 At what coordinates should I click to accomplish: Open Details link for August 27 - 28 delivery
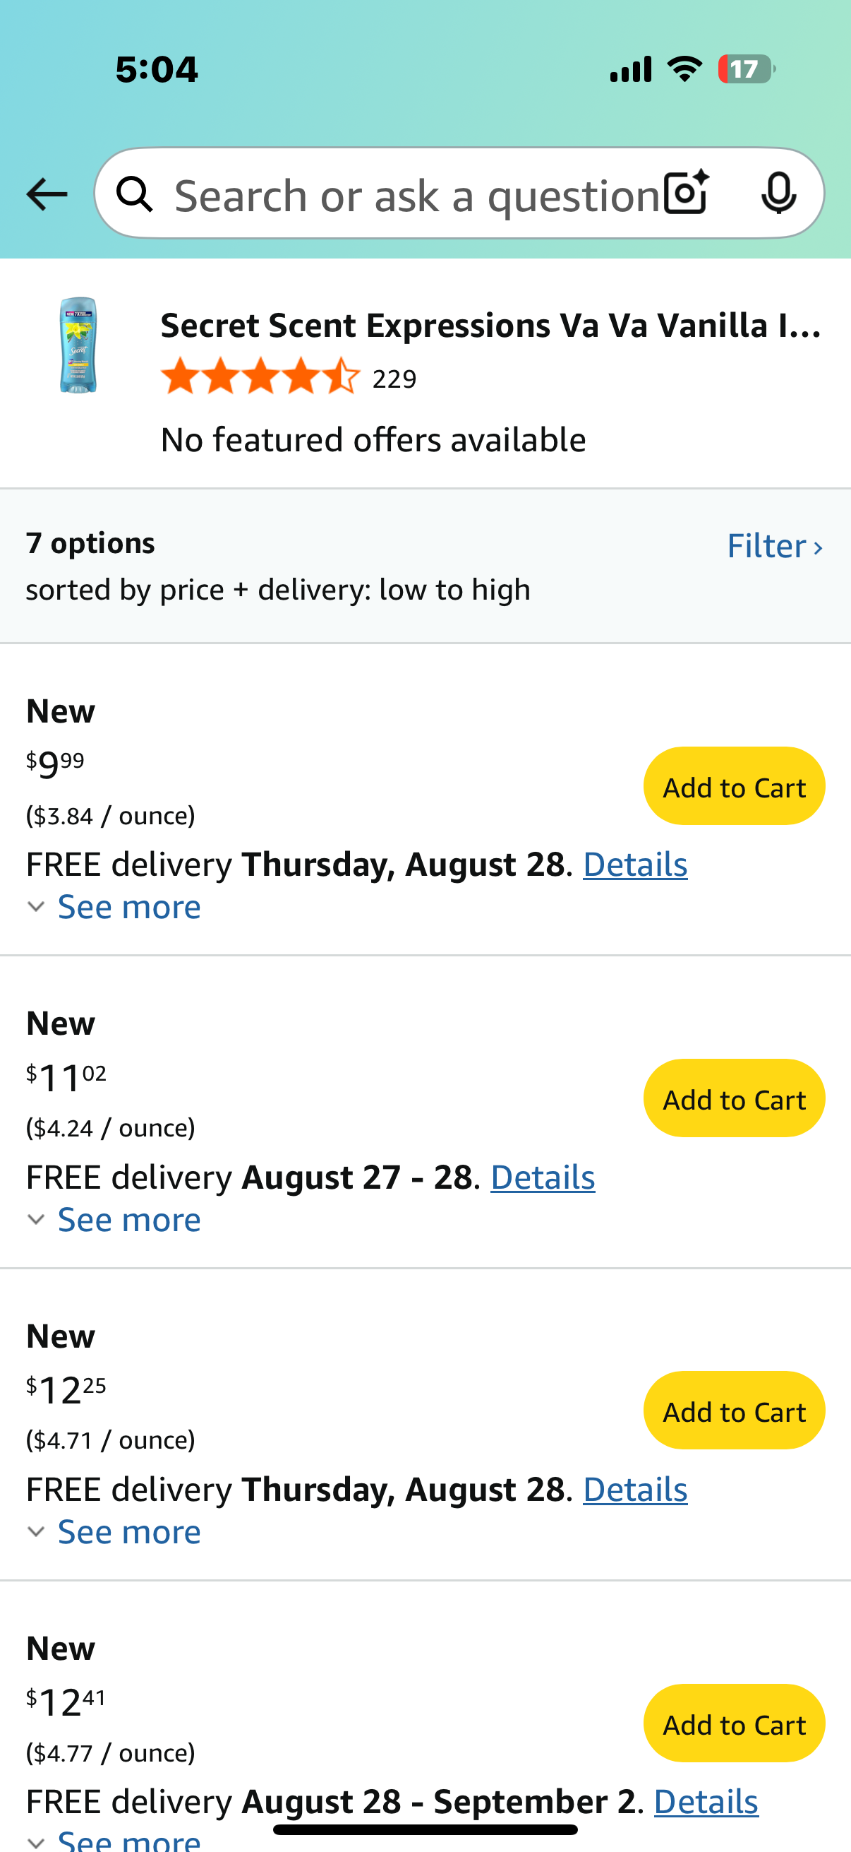tap(543, 1177)
